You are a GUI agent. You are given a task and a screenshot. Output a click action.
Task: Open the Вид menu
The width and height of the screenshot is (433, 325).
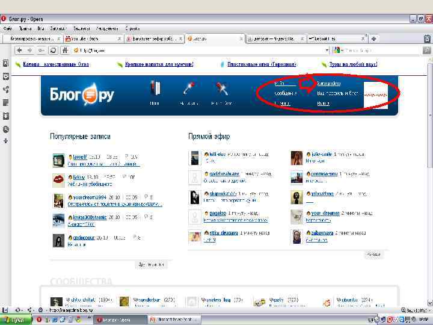tap(41, 28)
